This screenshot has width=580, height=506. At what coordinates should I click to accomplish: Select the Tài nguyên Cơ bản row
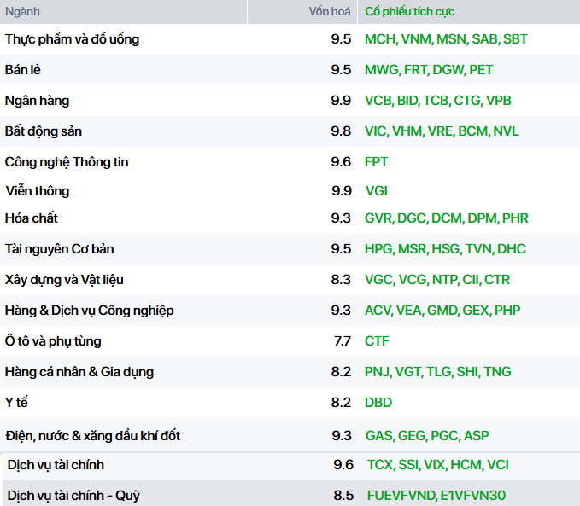point(290,249)
